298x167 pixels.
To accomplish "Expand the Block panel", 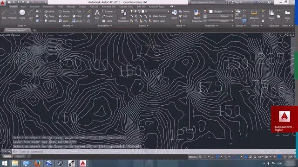I will click(x=180, y=26).
